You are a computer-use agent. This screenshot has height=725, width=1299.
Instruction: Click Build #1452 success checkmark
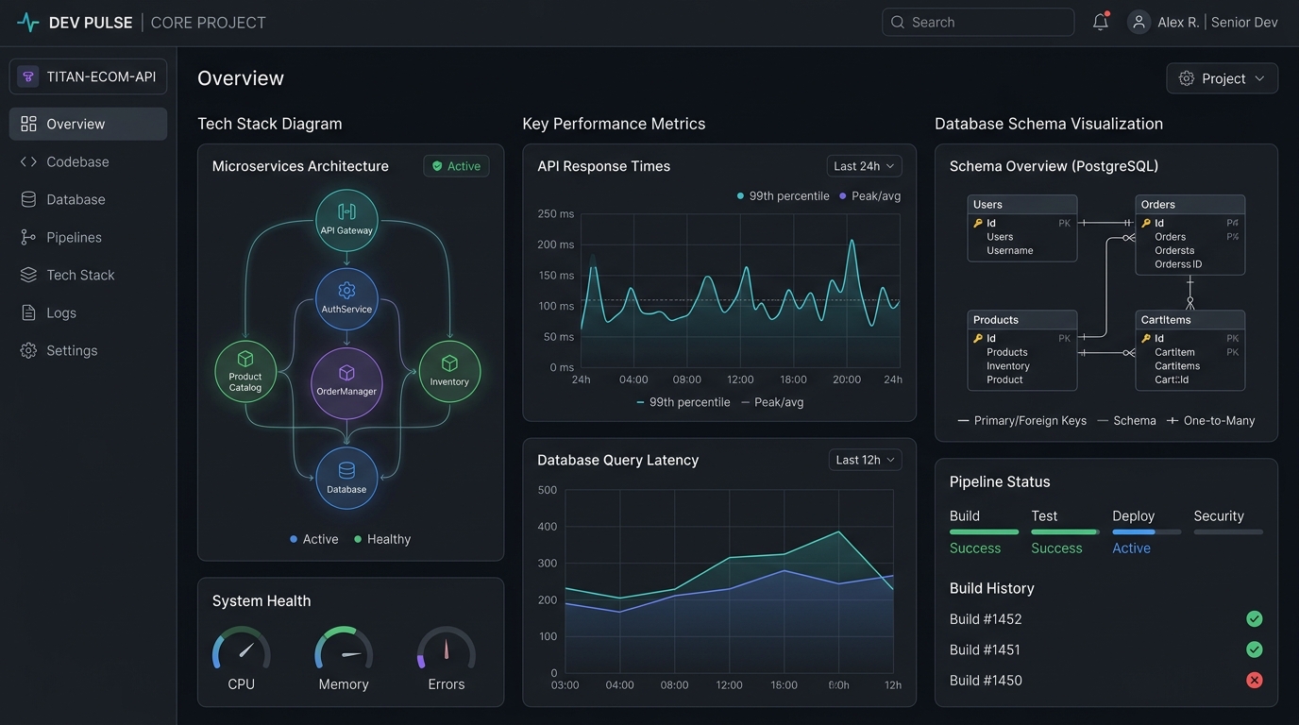(x=1254, y=619)
